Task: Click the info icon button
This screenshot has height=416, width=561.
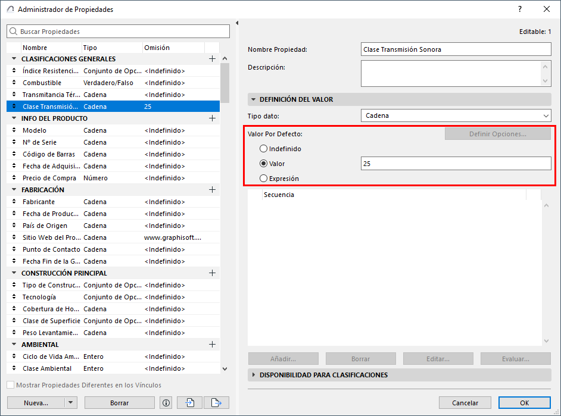Action: pos(166,403)
